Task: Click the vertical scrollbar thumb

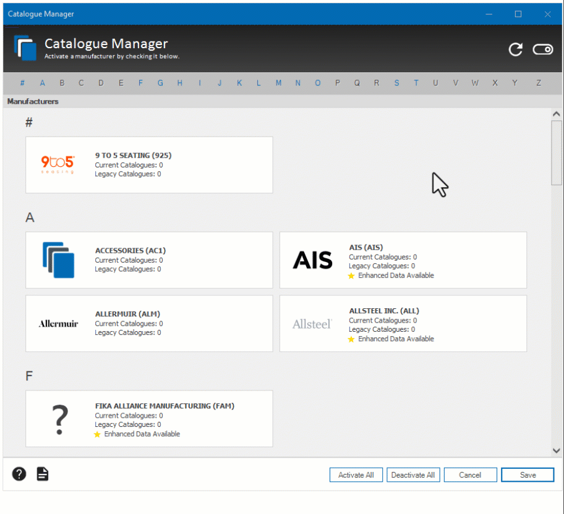Action: pos(556,152)
